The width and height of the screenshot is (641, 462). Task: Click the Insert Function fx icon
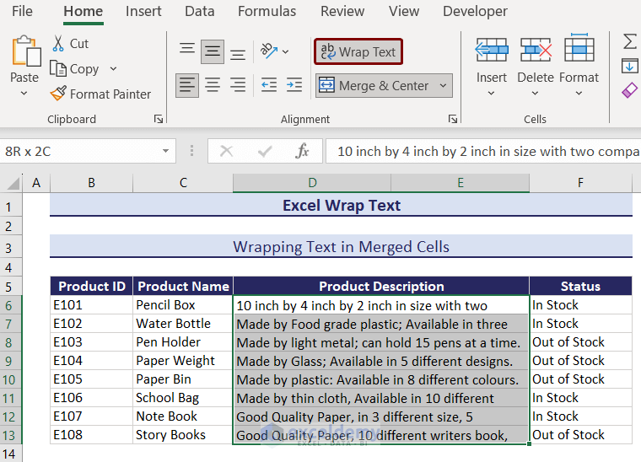click(302, 151)
